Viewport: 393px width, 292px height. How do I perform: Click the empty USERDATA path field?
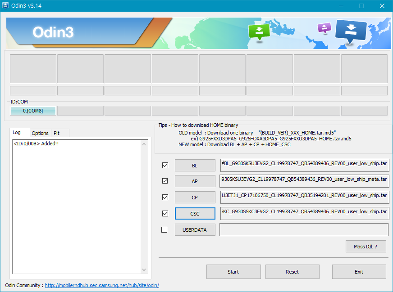pos(304,229)
